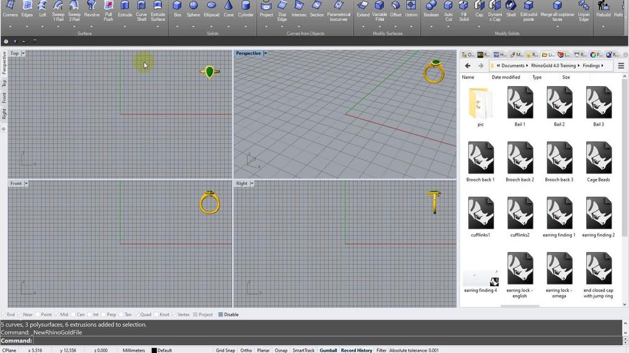Click into the Command input field
Viewport: 629px width, 353px height.
[x=328, y=341]
